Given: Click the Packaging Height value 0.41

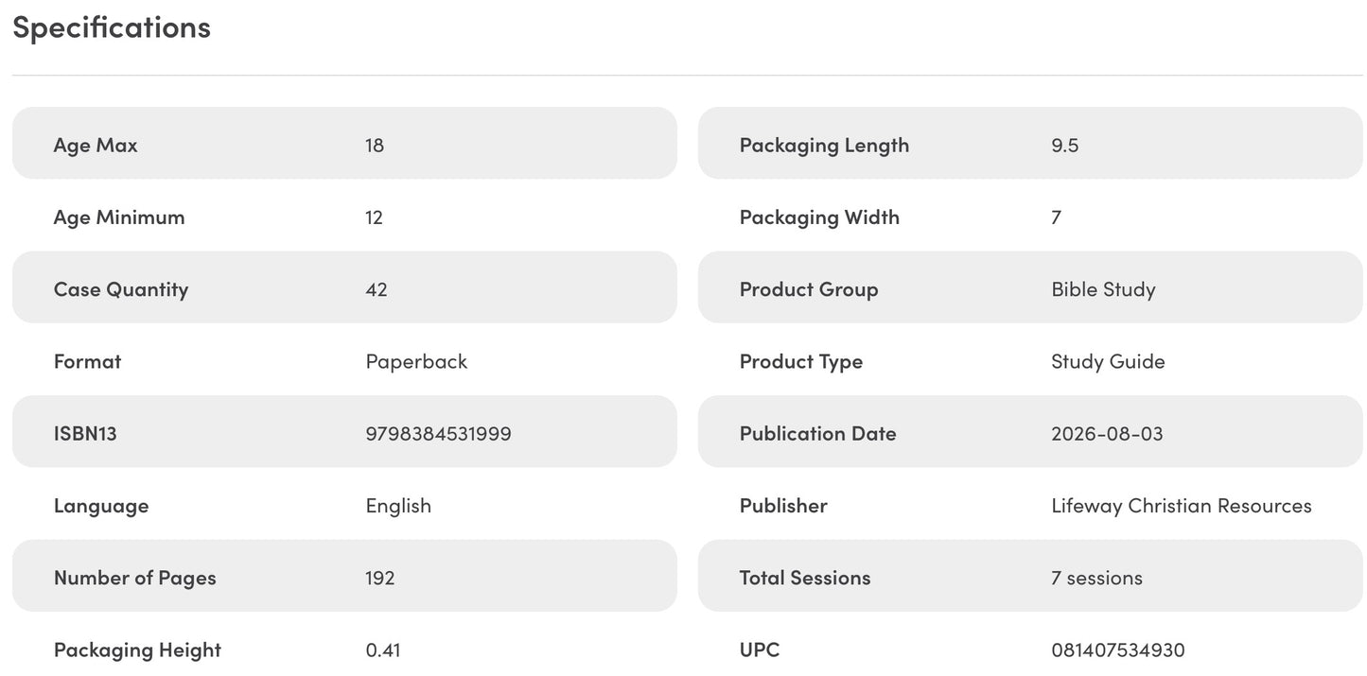Looking at the screenshot, I should click(383, 650).
